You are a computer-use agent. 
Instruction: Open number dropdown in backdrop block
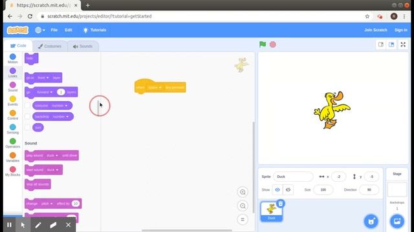click(60, 117)
